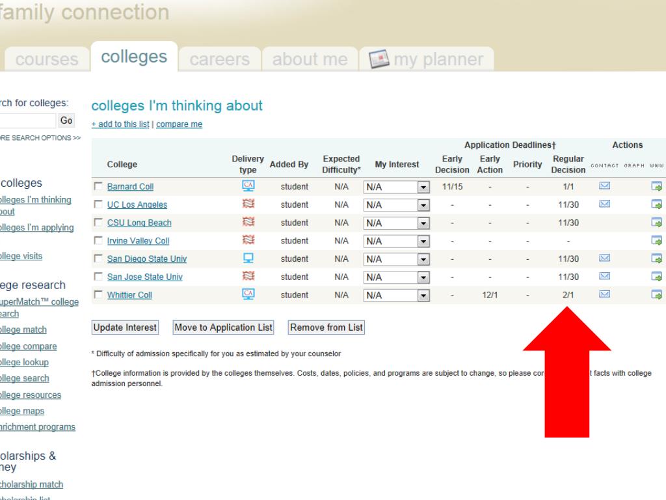This screenshot has height=500, width=666.
Task: Open the enrichment programs sidebar link
Action: [37, 427]
